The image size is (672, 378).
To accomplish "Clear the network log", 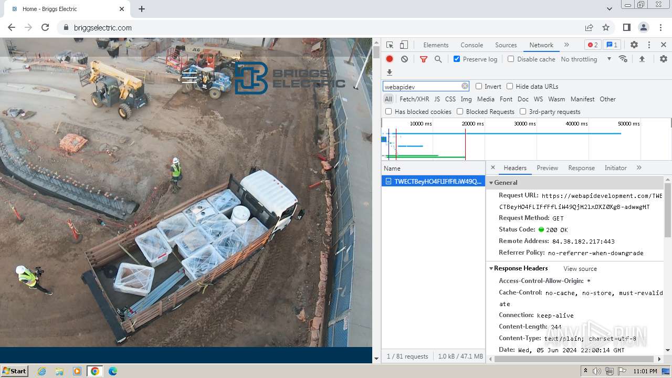I will pyautogui.click(x=404, y=59).
